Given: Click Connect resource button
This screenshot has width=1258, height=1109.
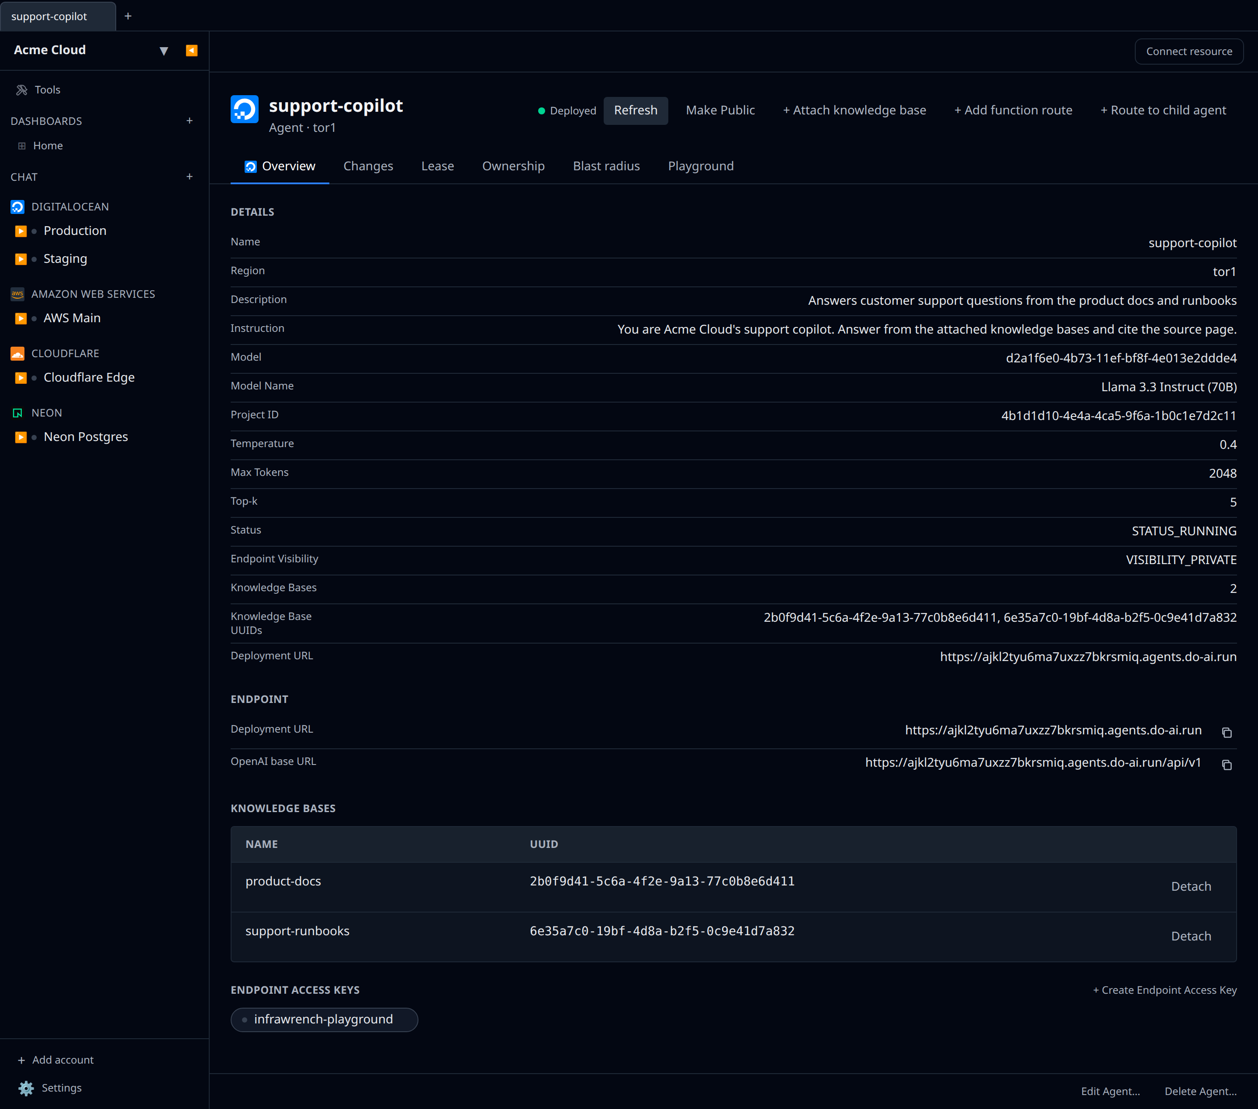Looking at the screenshot, I should (x=1189, y=51).
